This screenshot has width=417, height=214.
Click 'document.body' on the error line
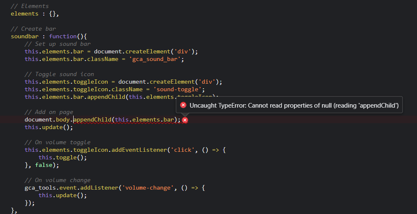click(x=47, y=120)
